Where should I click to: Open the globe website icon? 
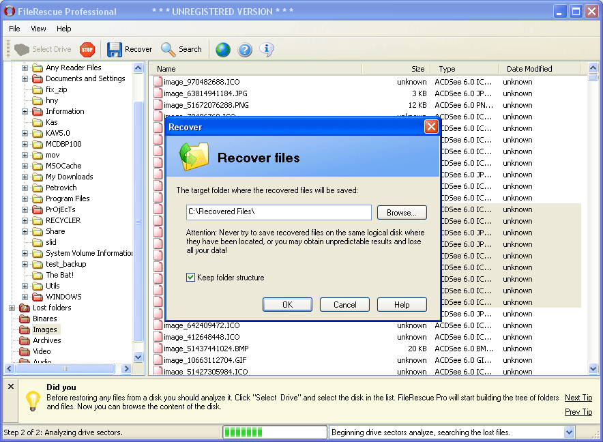pyautogui.click(x=222, y=49)
